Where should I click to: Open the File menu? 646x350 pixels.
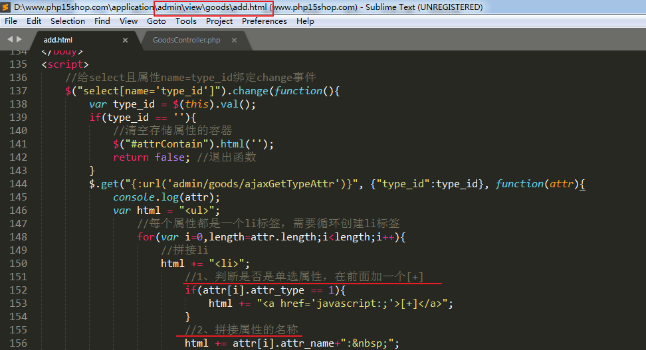[11, 21]
